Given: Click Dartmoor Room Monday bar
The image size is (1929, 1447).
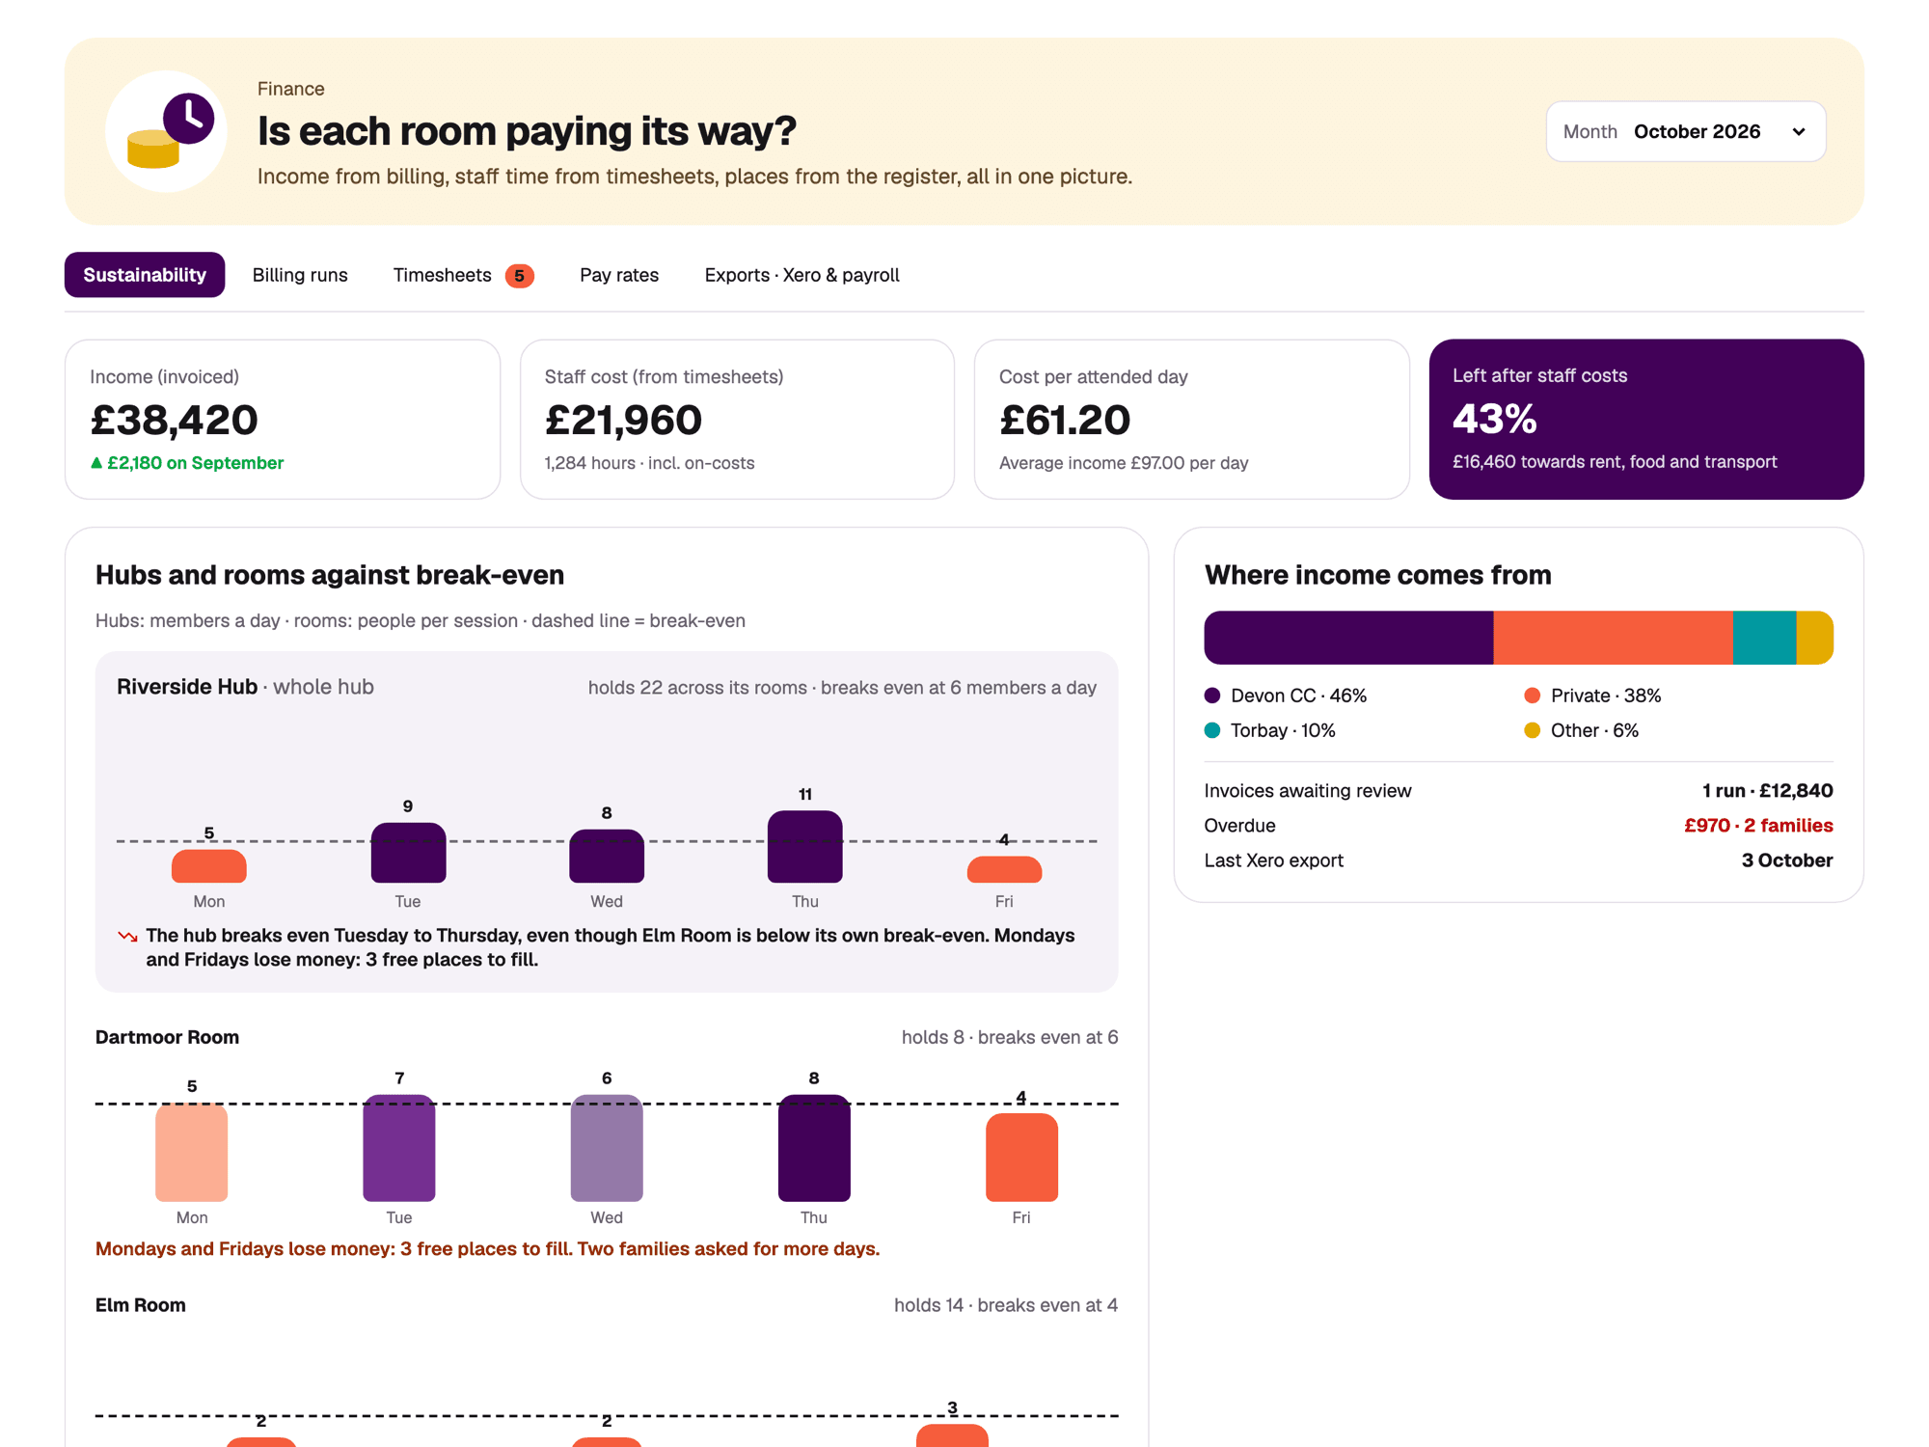Looking at the screenshot, I should coord(192,1153).
